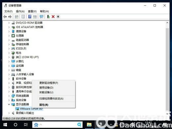Open the Windows Start button
Screen dimensions: 172x129
[x=5, y=125]
